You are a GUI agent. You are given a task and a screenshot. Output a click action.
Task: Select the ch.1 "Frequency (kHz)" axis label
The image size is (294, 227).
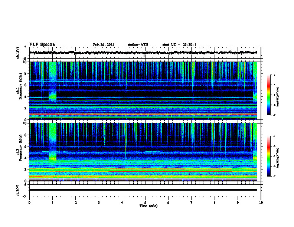click(20, 86)
